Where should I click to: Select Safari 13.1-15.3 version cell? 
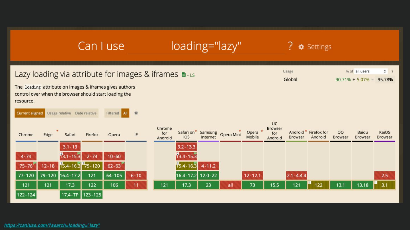[70, 156]
